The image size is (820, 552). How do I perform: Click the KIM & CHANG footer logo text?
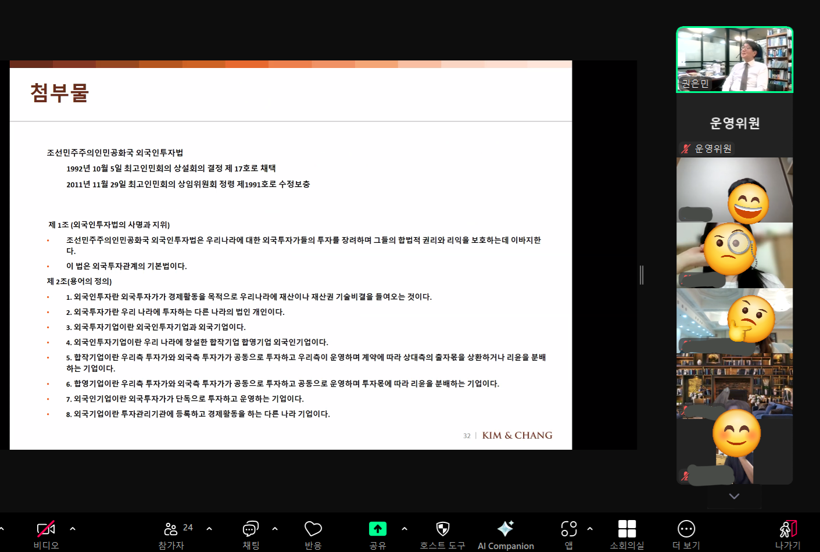(517, 435)
